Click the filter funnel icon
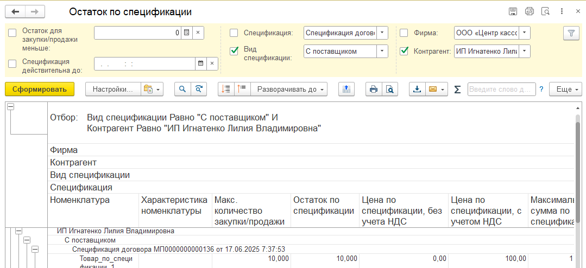The width and height of the screenshot is (586, 268). tap(571, 33)
